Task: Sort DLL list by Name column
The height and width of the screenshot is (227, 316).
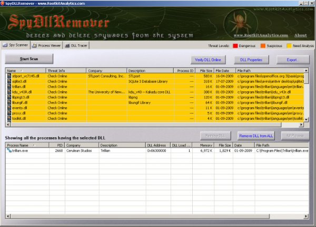Action: (26, 71)
